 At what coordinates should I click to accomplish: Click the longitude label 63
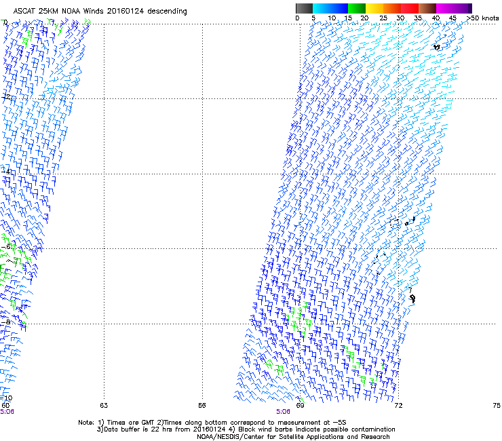point(104,406)
